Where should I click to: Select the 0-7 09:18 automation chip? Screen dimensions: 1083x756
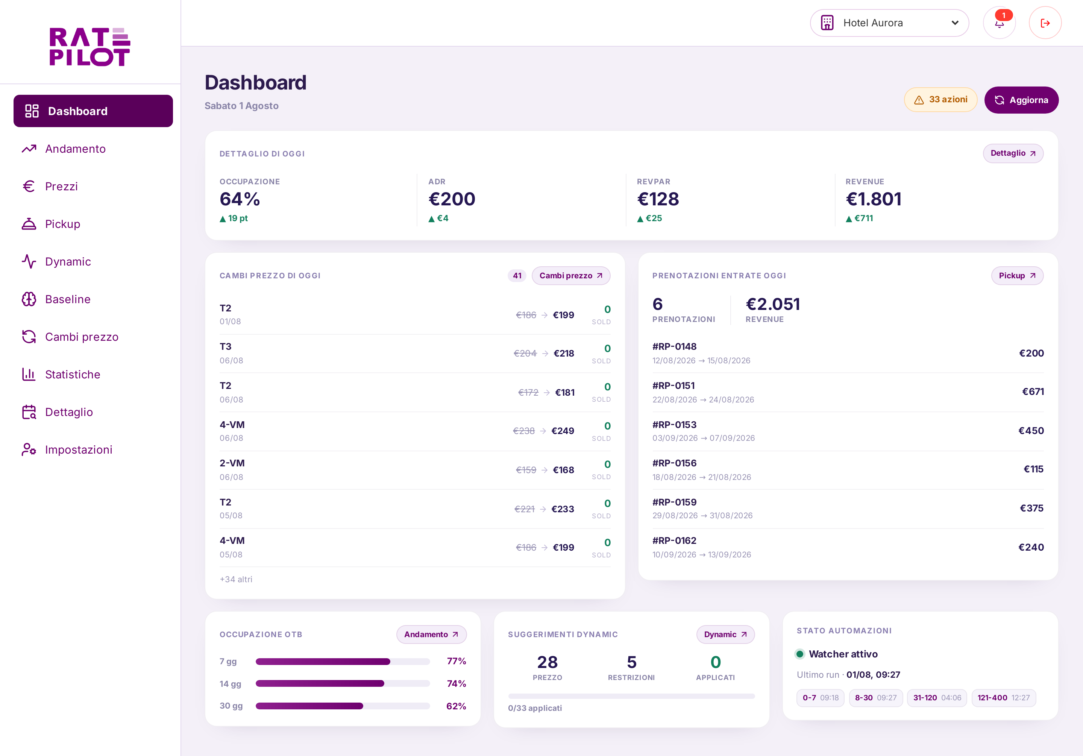(x=820, y=697)
